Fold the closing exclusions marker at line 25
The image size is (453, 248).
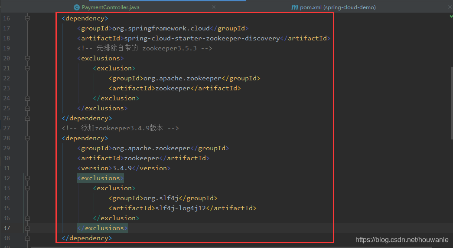click(x=27, y=108)
